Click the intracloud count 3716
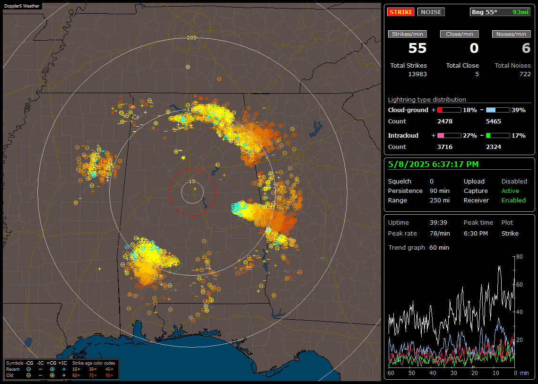The width and height of the screenshot is (538, 384). coord(445,147)
